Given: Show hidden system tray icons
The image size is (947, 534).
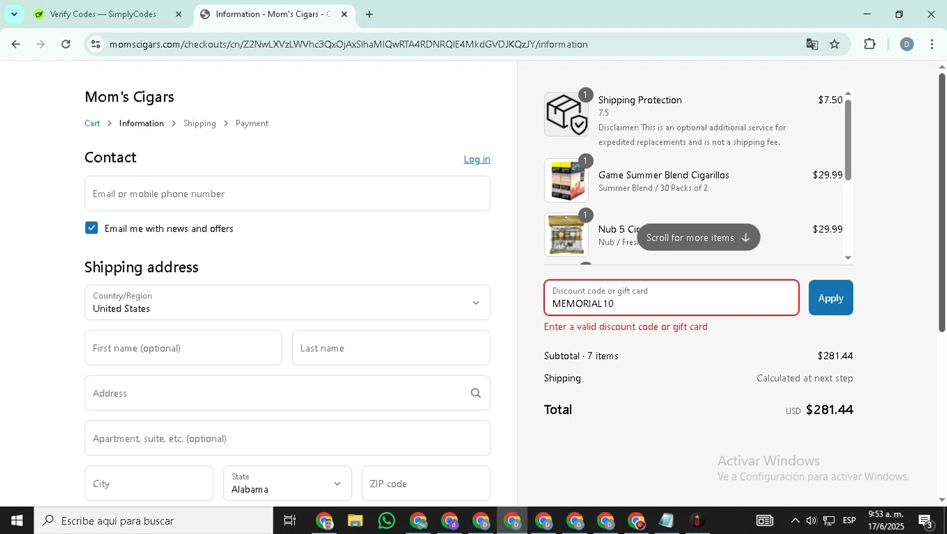Looking at the screenshot, I should click(795, 521).
